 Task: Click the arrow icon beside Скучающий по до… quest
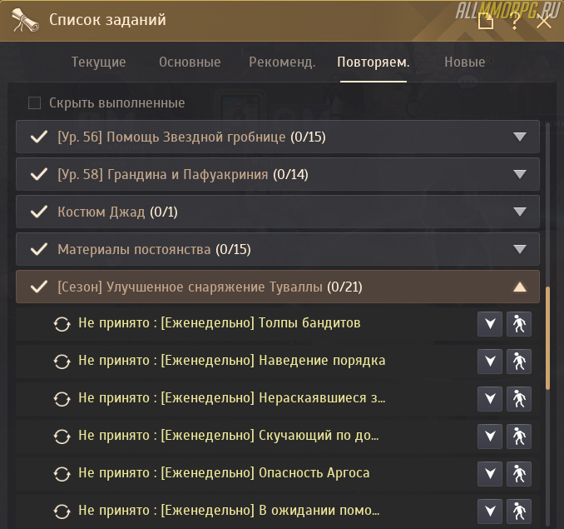coord(490,436)
